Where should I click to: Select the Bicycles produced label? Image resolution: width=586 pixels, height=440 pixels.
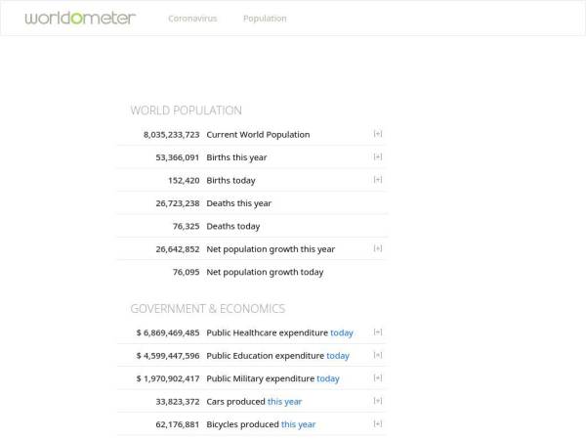[x=242, y=424]
